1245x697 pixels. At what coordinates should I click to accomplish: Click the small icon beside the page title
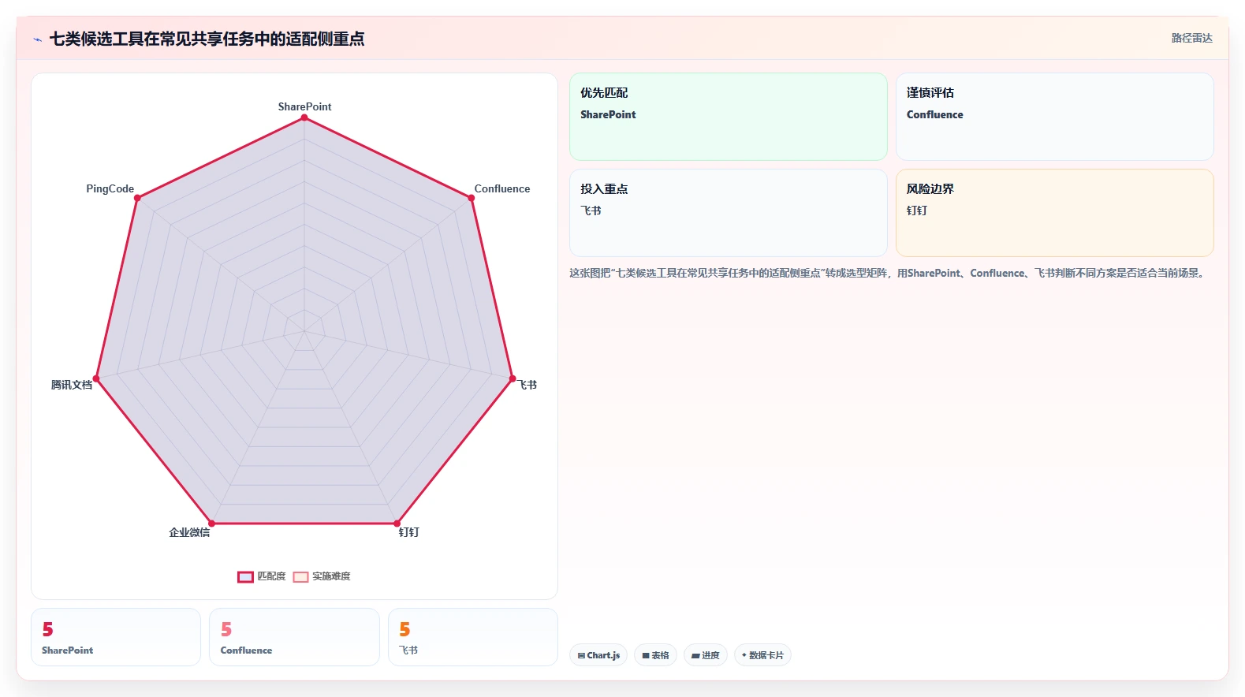37,39
